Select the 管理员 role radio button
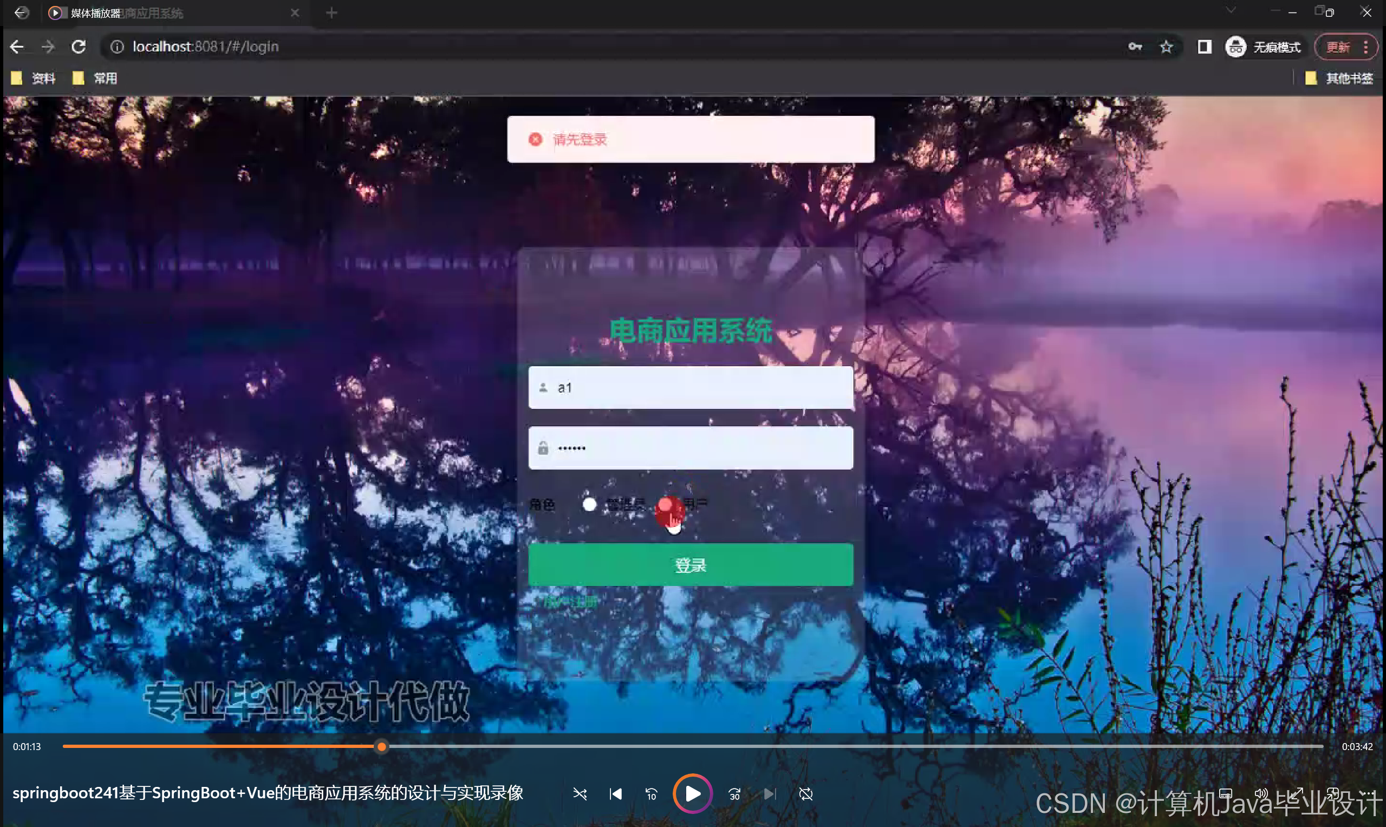 (589, 504)
